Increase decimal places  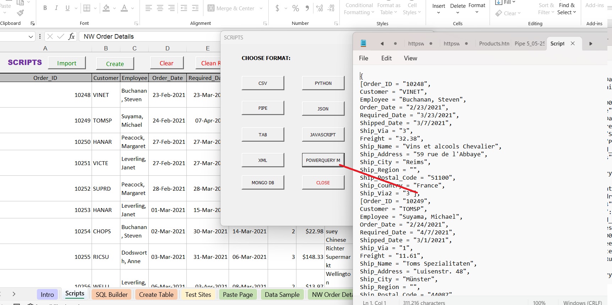[319, 8]
